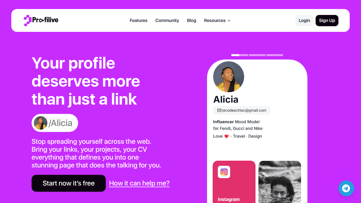Click Start now it's free button
Viewport: 361px width, 203px height.
click(69, 183)
